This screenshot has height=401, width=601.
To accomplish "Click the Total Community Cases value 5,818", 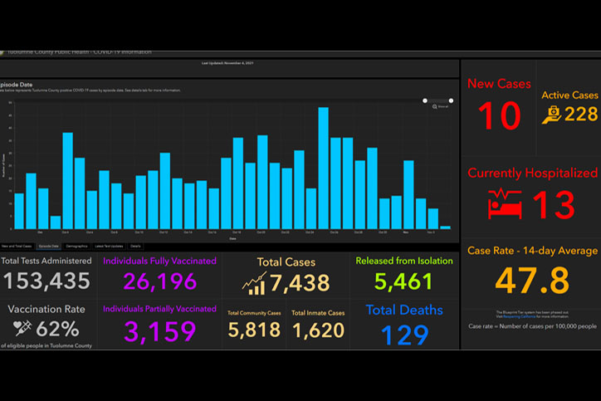I will coord(254,330).
